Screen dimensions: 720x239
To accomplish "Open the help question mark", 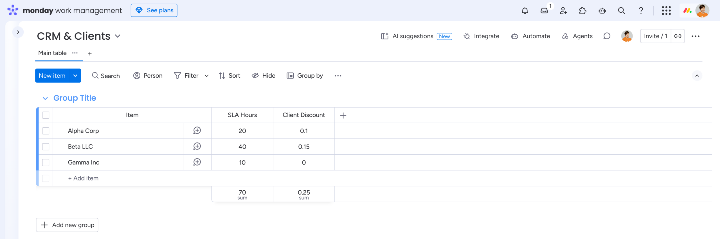I will [641, 11].
